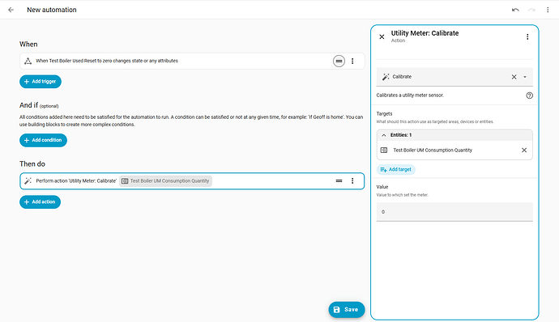Focus the Value input field

[x=454, y=212]
